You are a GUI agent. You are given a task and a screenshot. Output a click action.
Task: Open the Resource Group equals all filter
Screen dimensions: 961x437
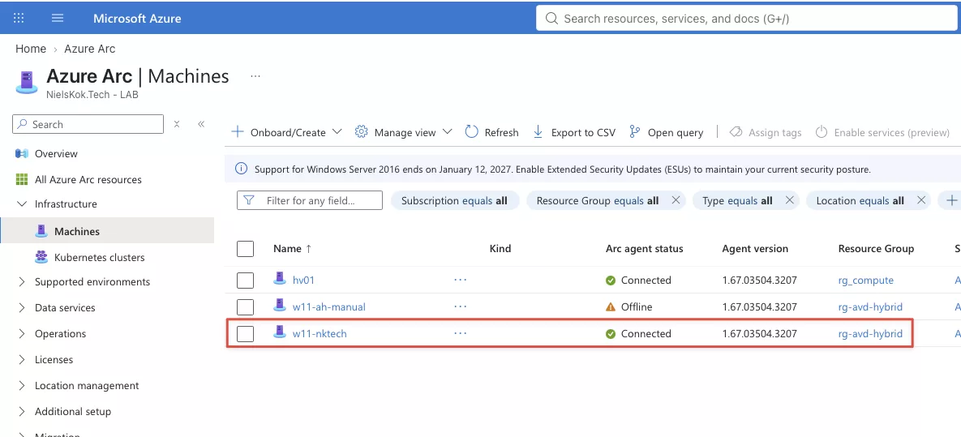pos(598,200)
